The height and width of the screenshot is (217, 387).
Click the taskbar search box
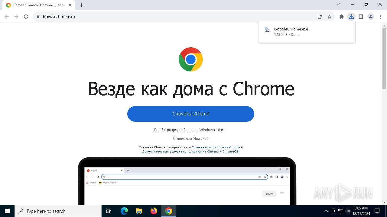(x=58, y=211)
